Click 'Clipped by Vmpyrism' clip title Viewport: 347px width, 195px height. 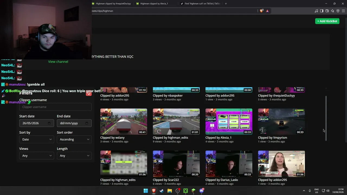[272, 138]
